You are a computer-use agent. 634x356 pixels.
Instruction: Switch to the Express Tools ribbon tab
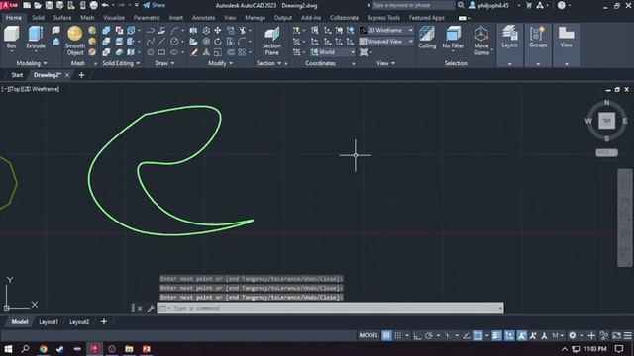tap(383, 18)
